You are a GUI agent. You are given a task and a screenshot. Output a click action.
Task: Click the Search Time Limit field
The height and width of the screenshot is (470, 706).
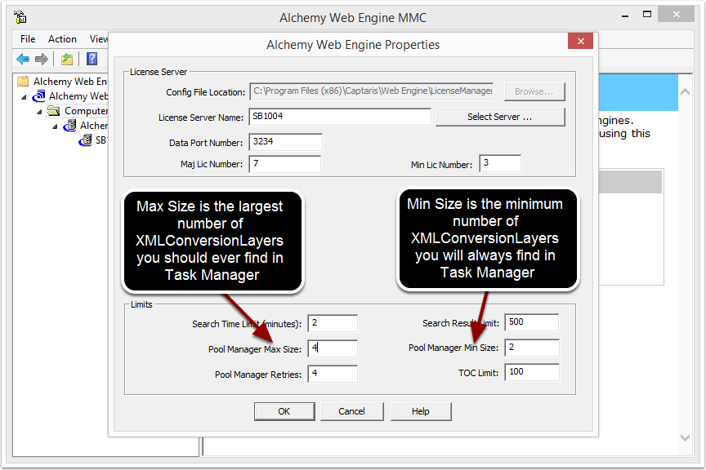coord(333,323)
